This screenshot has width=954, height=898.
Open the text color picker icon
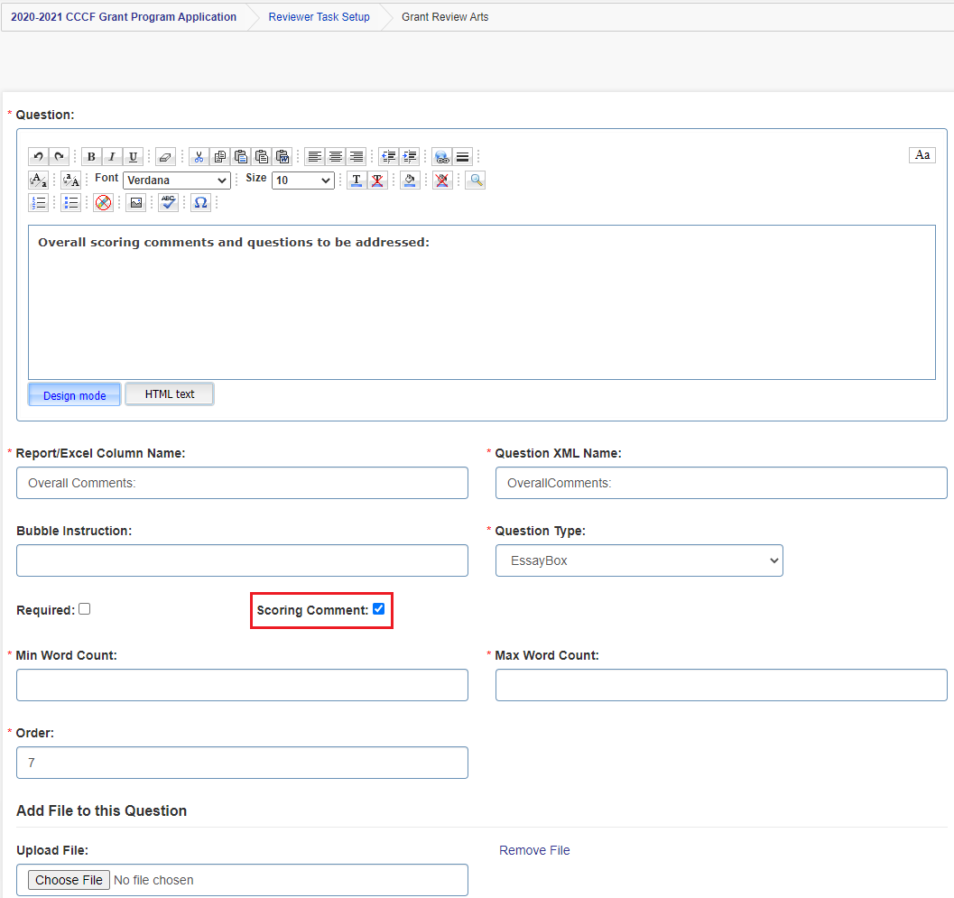pos(357,181)
